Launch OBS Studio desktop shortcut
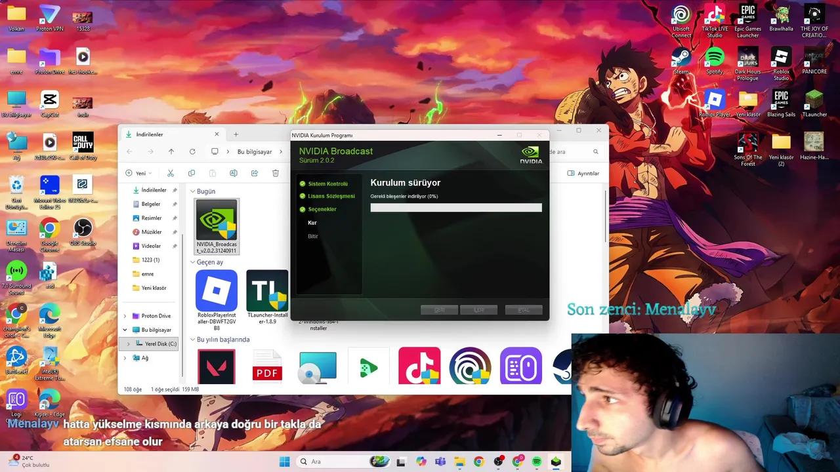This screenshot has height=472, width=840. [83, 232]
